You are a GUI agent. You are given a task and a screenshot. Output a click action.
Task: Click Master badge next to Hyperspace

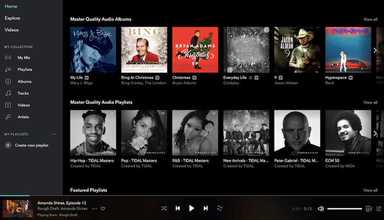351,77
